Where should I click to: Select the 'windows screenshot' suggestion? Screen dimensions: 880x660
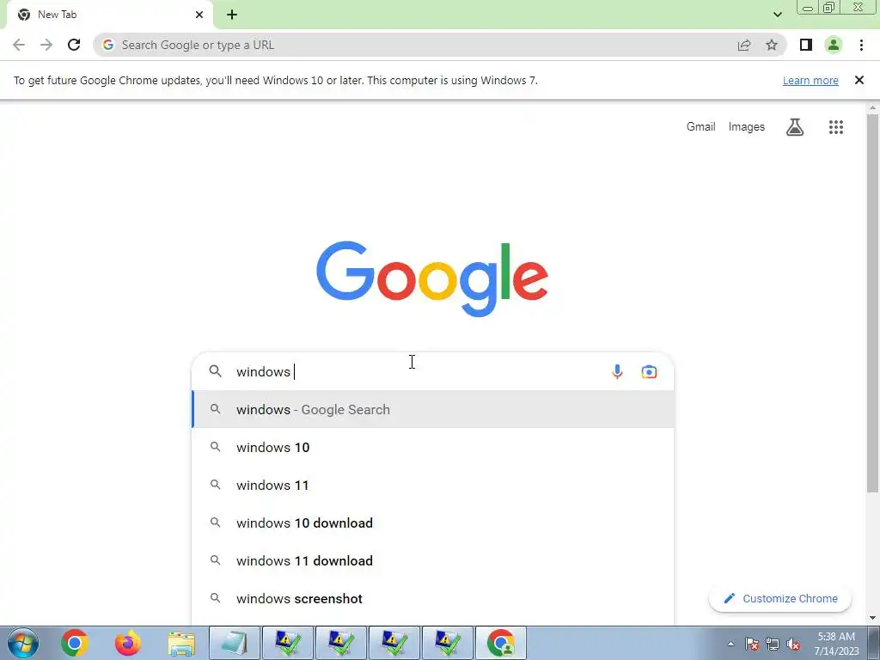[433, 598]
